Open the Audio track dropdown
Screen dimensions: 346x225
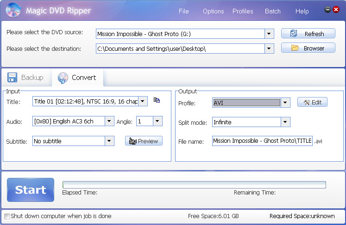click(109, 121)
